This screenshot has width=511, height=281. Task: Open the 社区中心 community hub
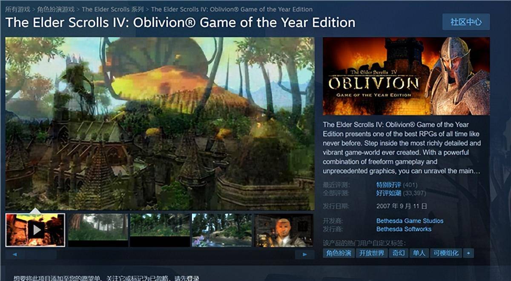coord(466,22)
